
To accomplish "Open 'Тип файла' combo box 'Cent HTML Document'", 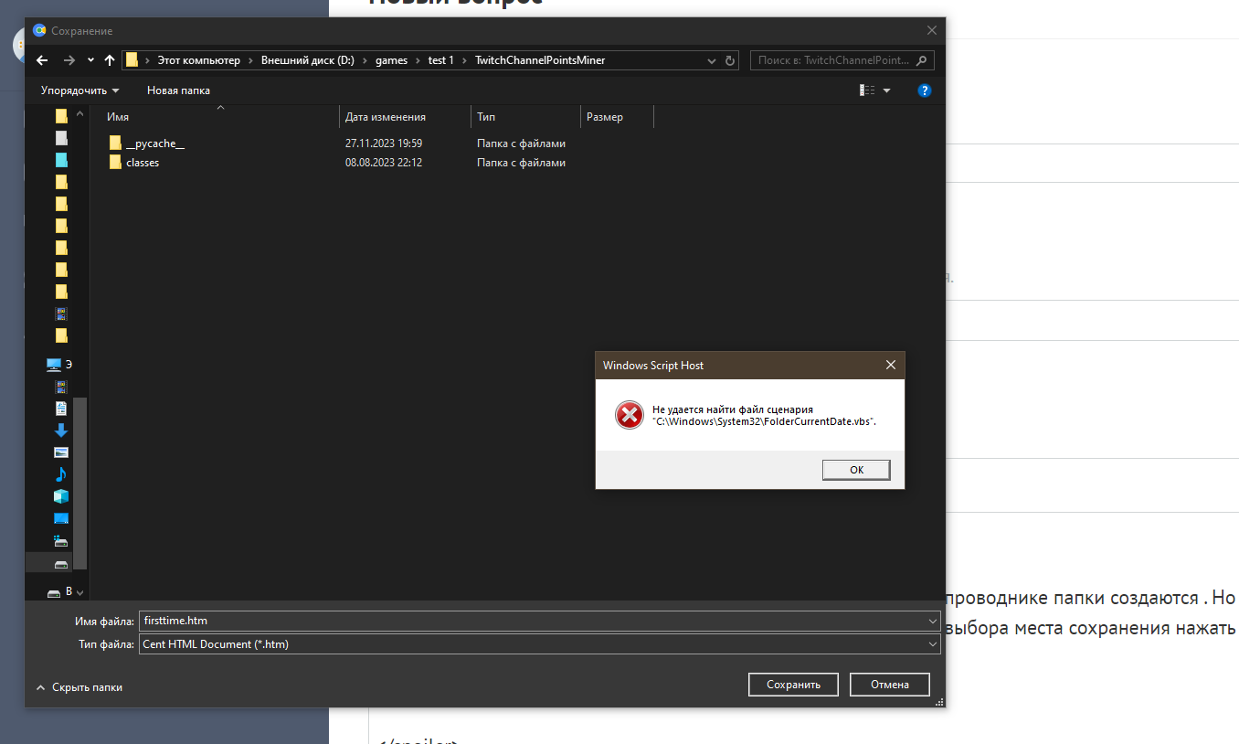I will (539, 644).
